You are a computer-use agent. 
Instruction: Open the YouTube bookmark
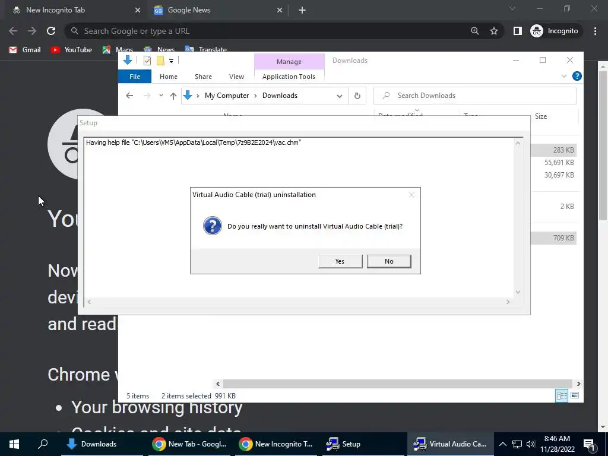tap(71, 50)
